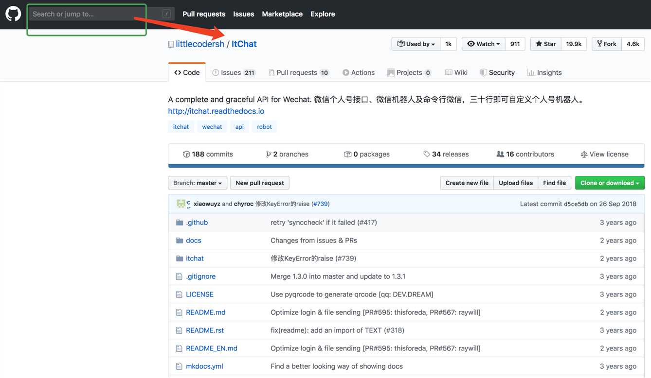Screen dimensions: 651x378
Task: Open the 1k dependents count
Action: coord(449,44)
